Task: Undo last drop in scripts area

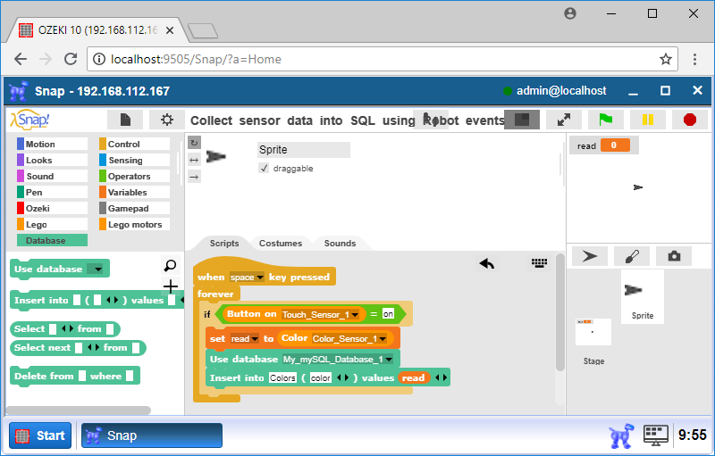Action: pyautogui.click(x=487, y=263)
